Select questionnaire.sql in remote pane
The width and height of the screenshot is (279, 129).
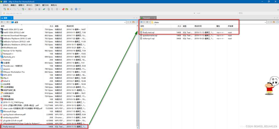tap(150, 36)
